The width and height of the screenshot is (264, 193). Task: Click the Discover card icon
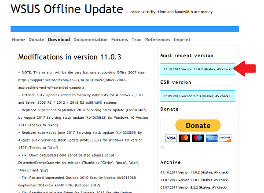(225, 138)
